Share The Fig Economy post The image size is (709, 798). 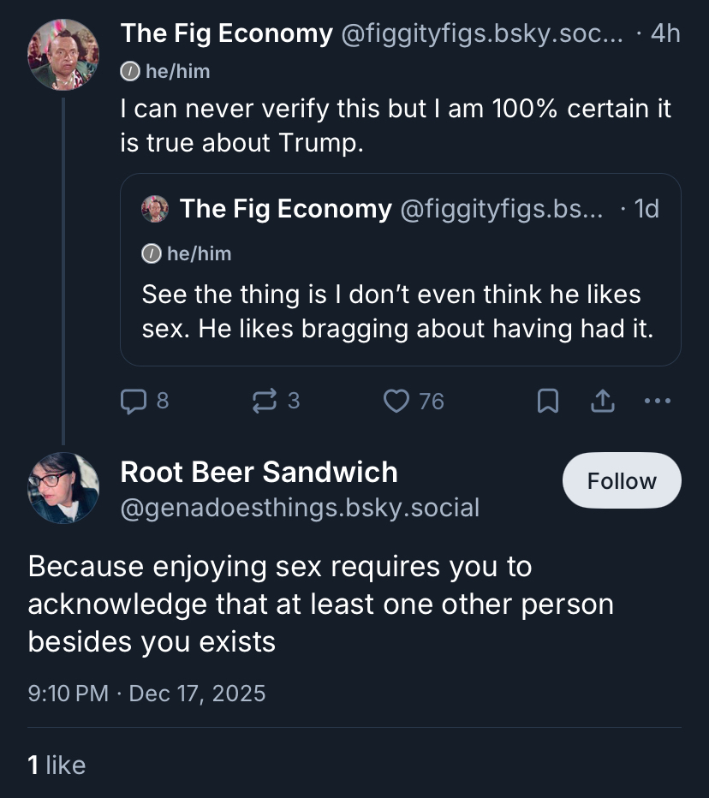(x=603, y=401)
